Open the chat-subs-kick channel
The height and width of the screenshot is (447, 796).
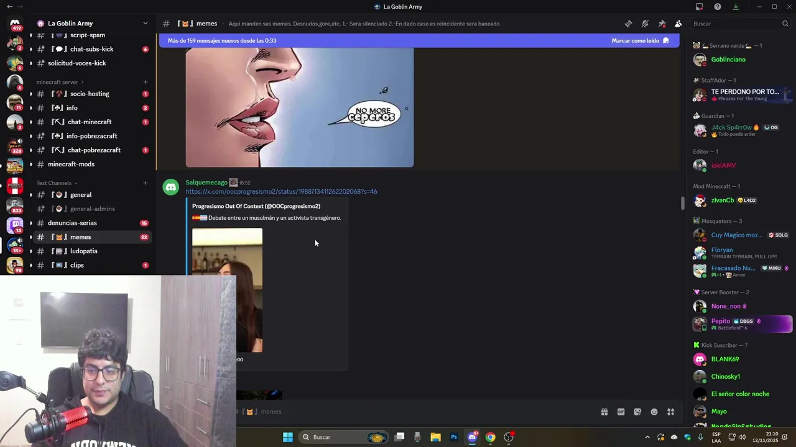click(x=92, y=49)
